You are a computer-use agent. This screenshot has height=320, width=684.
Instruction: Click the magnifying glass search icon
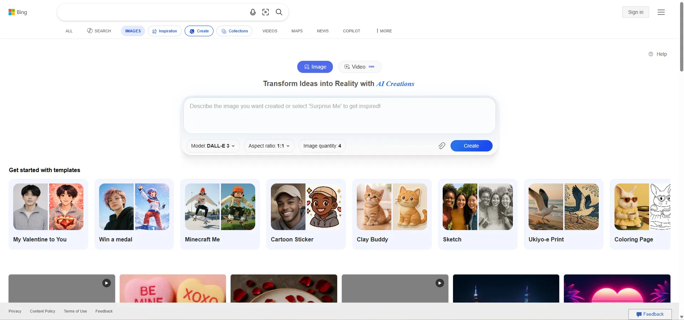tap(279, 12)
